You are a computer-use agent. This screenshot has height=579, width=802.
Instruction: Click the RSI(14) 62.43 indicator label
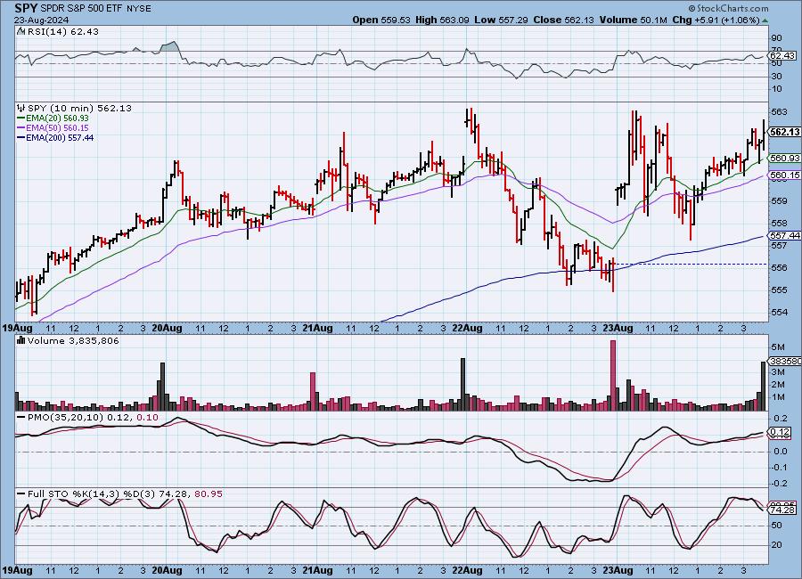click(x=62, y=32)
